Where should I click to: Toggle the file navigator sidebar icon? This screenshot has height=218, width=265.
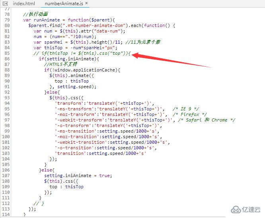pos(5,3)
